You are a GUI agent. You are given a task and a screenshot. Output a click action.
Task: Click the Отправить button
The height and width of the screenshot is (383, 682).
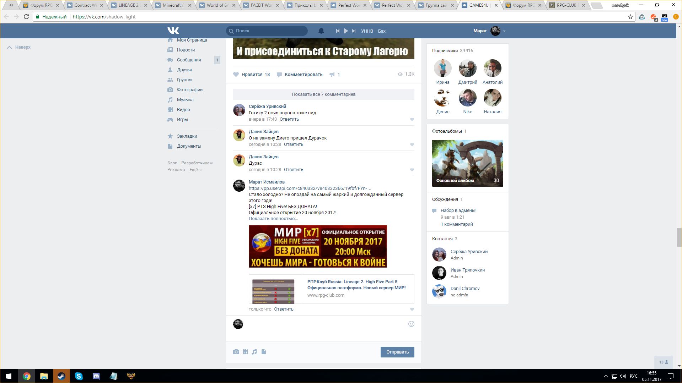(397, 352)
